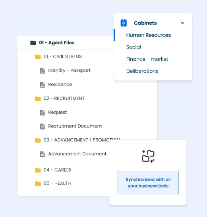The image size is (207, 217).
Task: Open the Deliberations cabinet
Action: click(142, 71)
